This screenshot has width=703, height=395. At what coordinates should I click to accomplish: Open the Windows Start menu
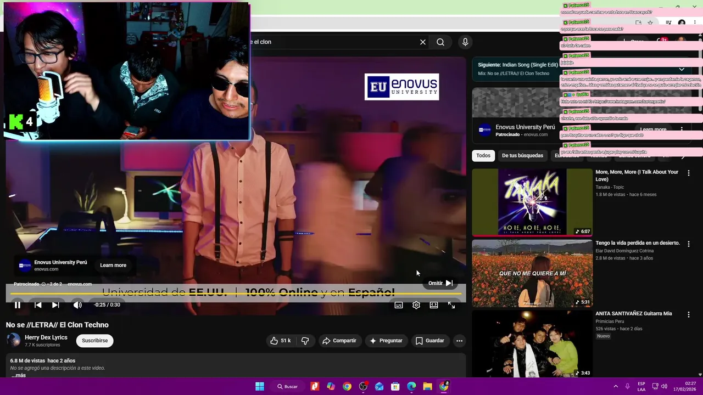[260, 386]
